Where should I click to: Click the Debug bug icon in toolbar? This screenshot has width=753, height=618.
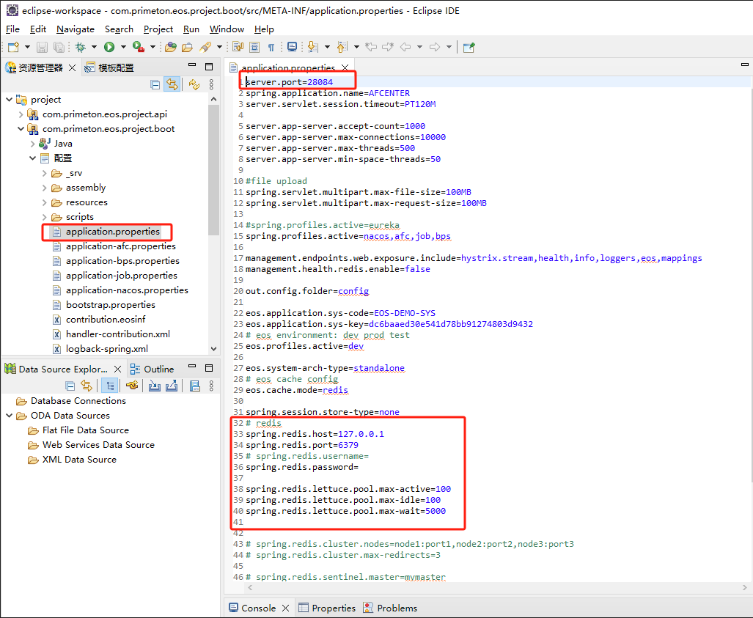click(x=80, y=47)
